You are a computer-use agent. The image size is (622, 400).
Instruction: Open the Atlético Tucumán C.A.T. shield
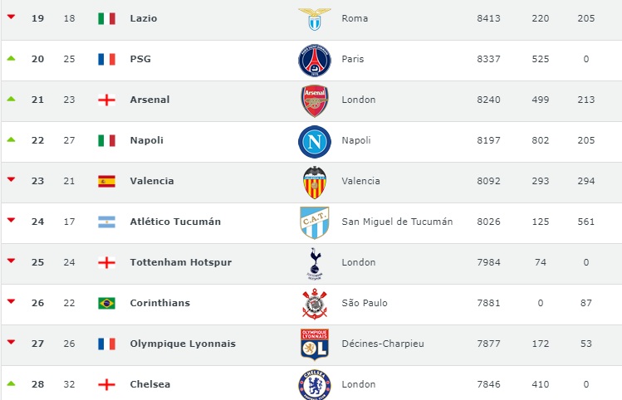(315, 222)
